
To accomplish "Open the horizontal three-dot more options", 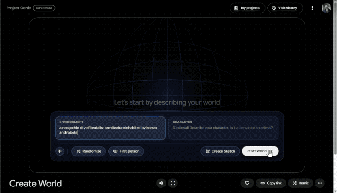I will point(320,183).
